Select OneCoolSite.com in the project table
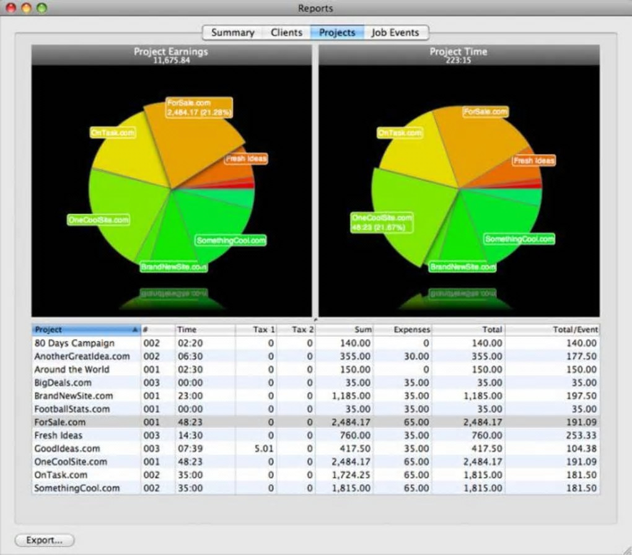The height and width of the screenshot is (555, 632). click(x=315, y=461)
